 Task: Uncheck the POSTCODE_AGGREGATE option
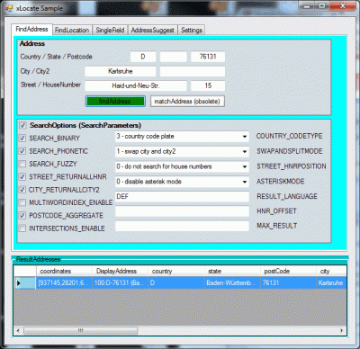point(22,216)
